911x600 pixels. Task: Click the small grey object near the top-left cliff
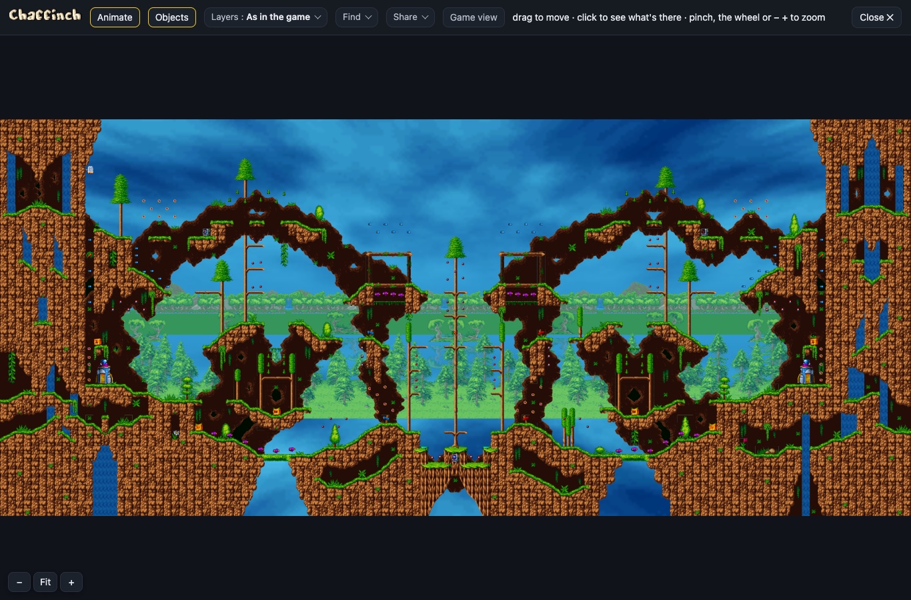point(90,169)
